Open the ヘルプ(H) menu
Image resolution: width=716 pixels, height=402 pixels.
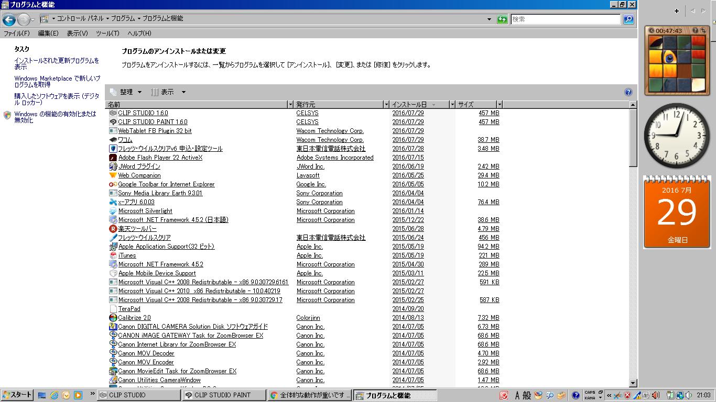[139, 33]
